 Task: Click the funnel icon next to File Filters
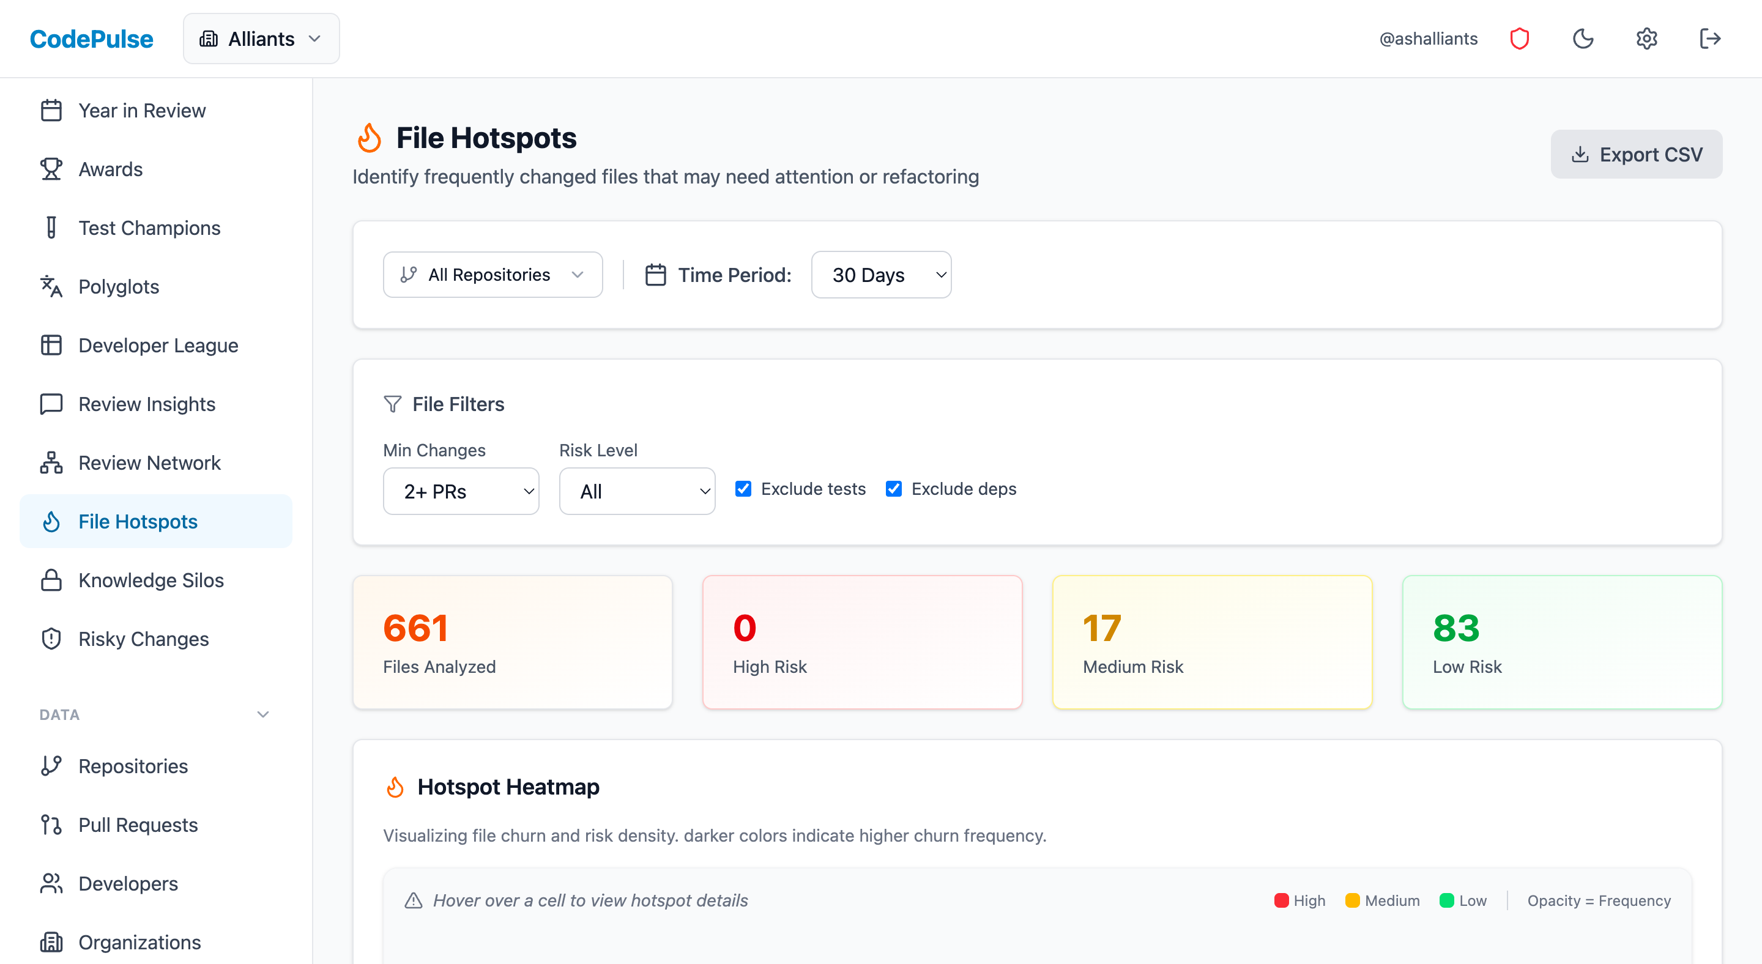393,404
